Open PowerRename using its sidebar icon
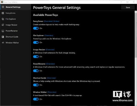 point(3,31)
